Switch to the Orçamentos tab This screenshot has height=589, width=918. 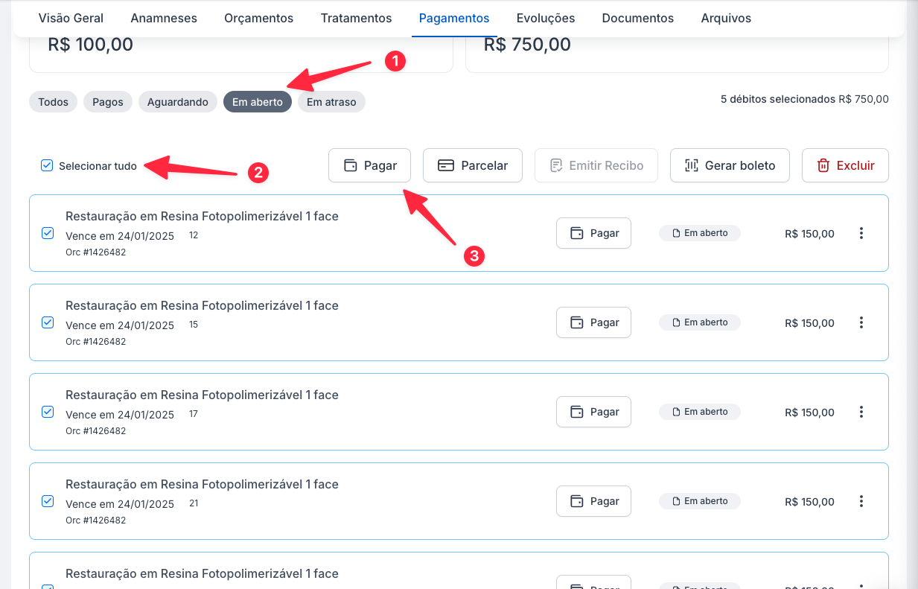pos(258,18)
